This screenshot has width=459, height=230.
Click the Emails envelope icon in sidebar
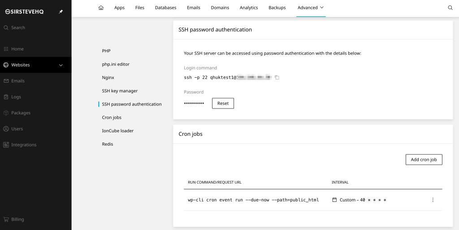(6, 81)
